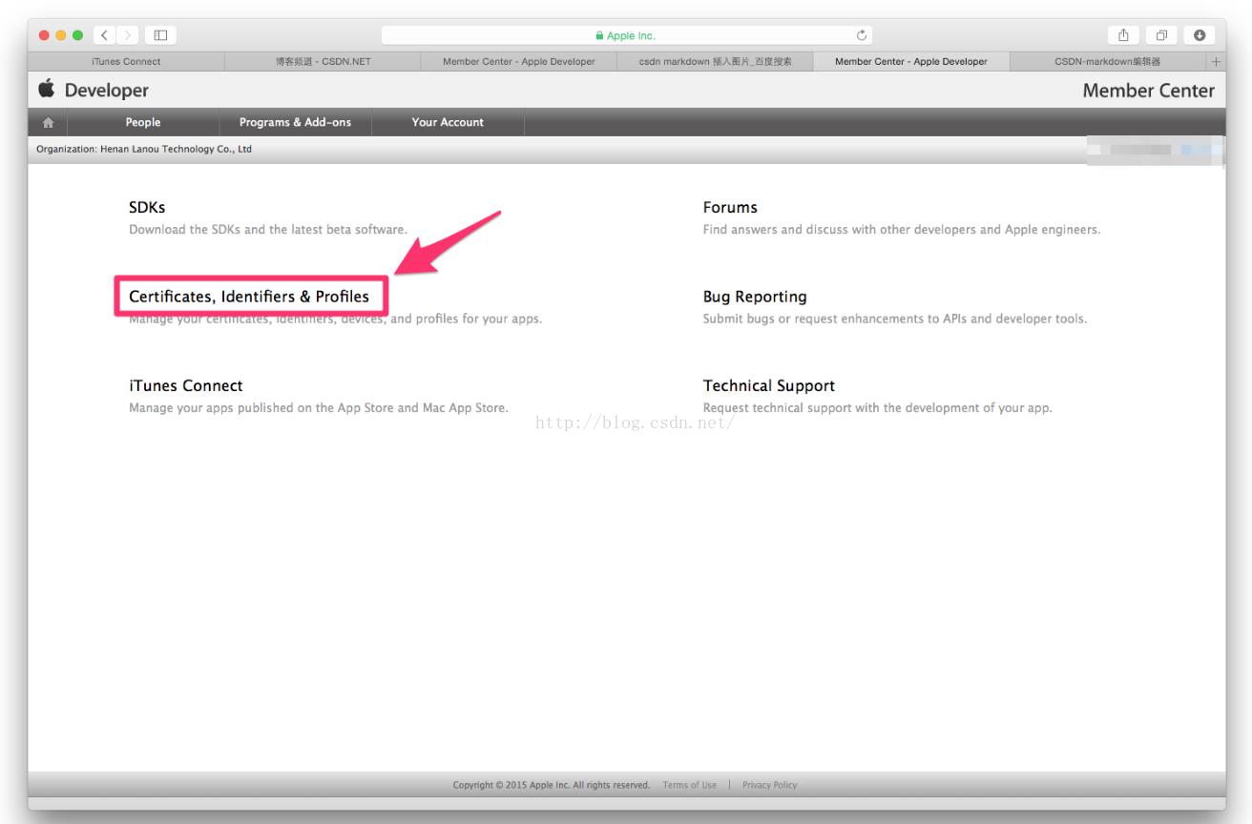Image resolution: width=1252 pixels, height=824 pixels.
Task: Open the SDKs link
Action: pyautogui.click(x=147, y=208)
